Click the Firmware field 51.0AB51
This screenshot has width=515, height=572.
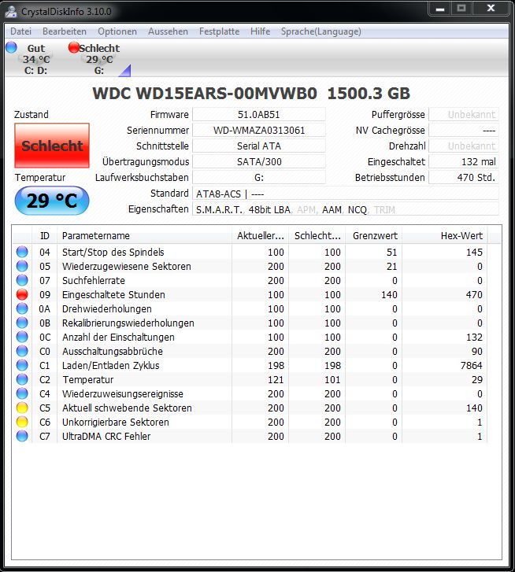point(259,115)
